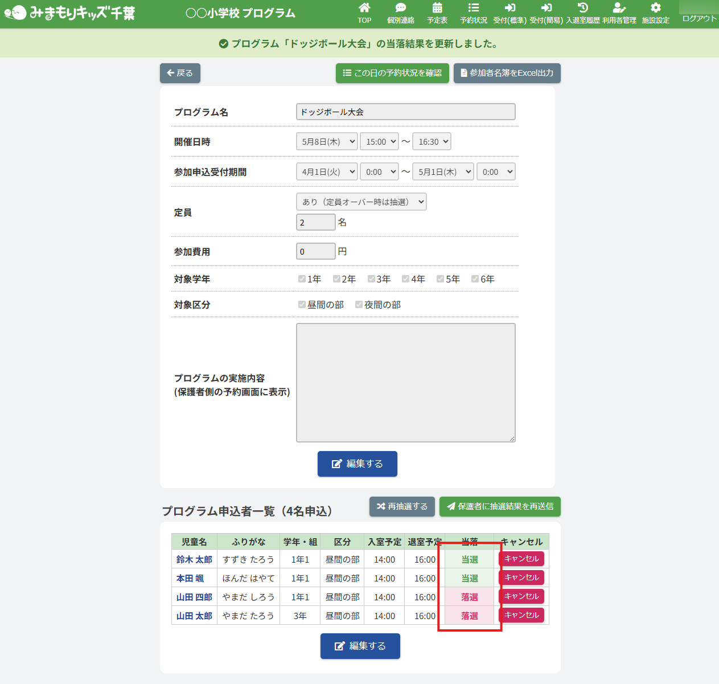Open 受付(標準) sign-in icon
Image resolution: width=719 pixels, height=684 pixels.
(510, 8)
